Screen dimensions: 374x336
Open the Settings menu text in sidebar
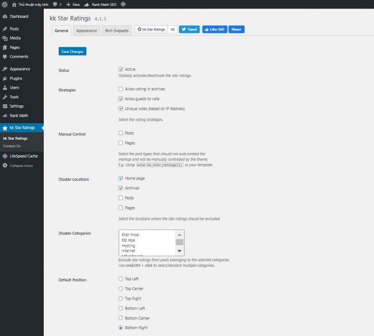[17, 106]
